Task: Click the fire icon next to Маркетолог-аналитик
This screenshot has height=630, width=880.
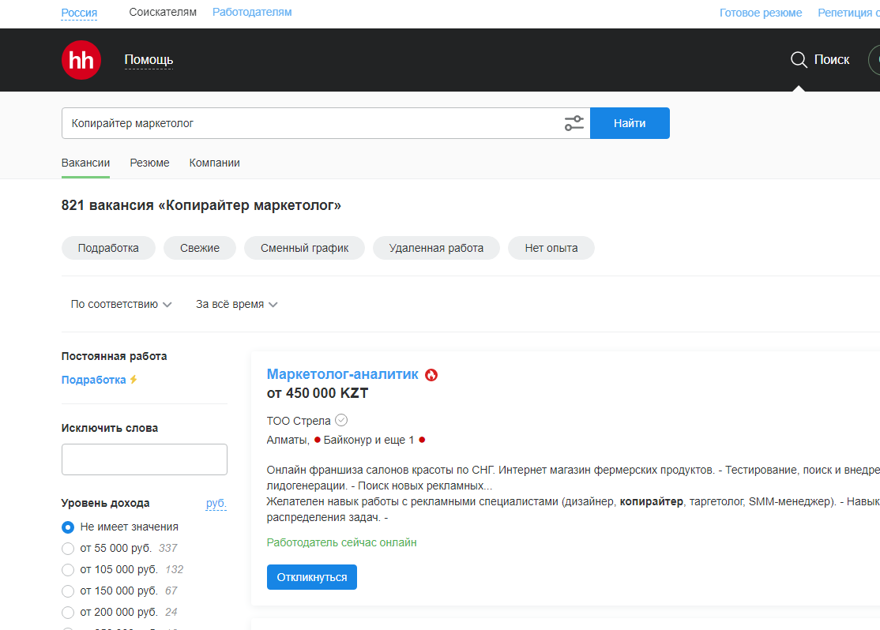Action: (431, 375)
